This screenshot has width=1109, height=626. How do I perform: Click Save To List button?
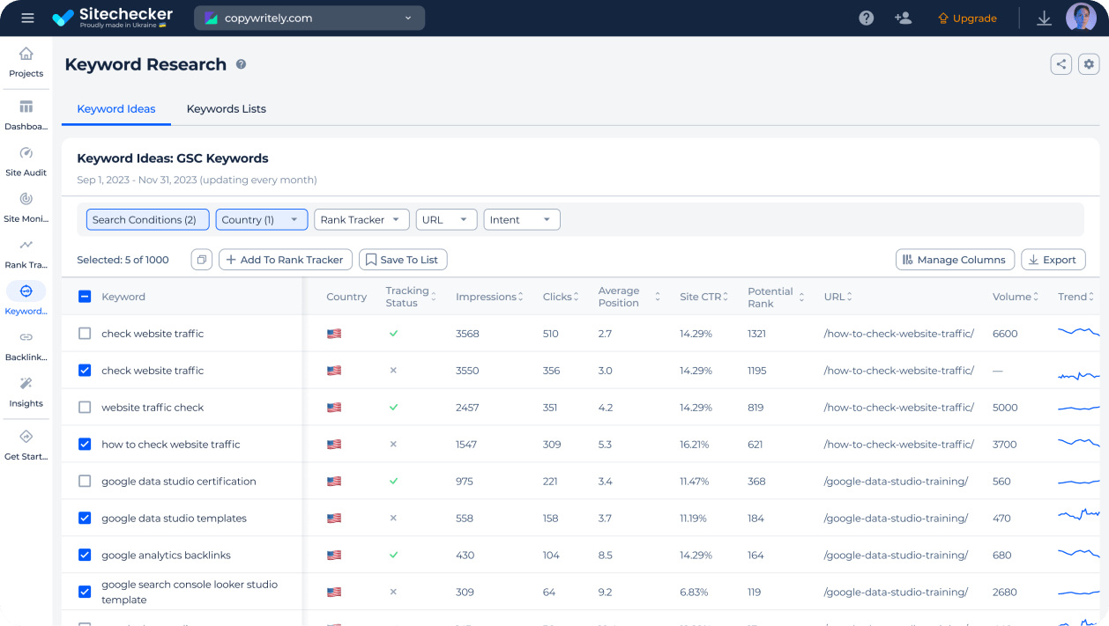pyautogui.click(x=403, y=260)
